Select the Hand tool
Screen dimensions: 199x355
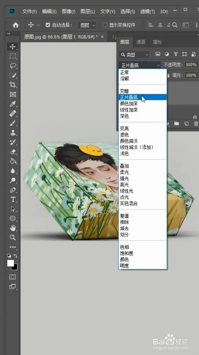click(13, 228)
